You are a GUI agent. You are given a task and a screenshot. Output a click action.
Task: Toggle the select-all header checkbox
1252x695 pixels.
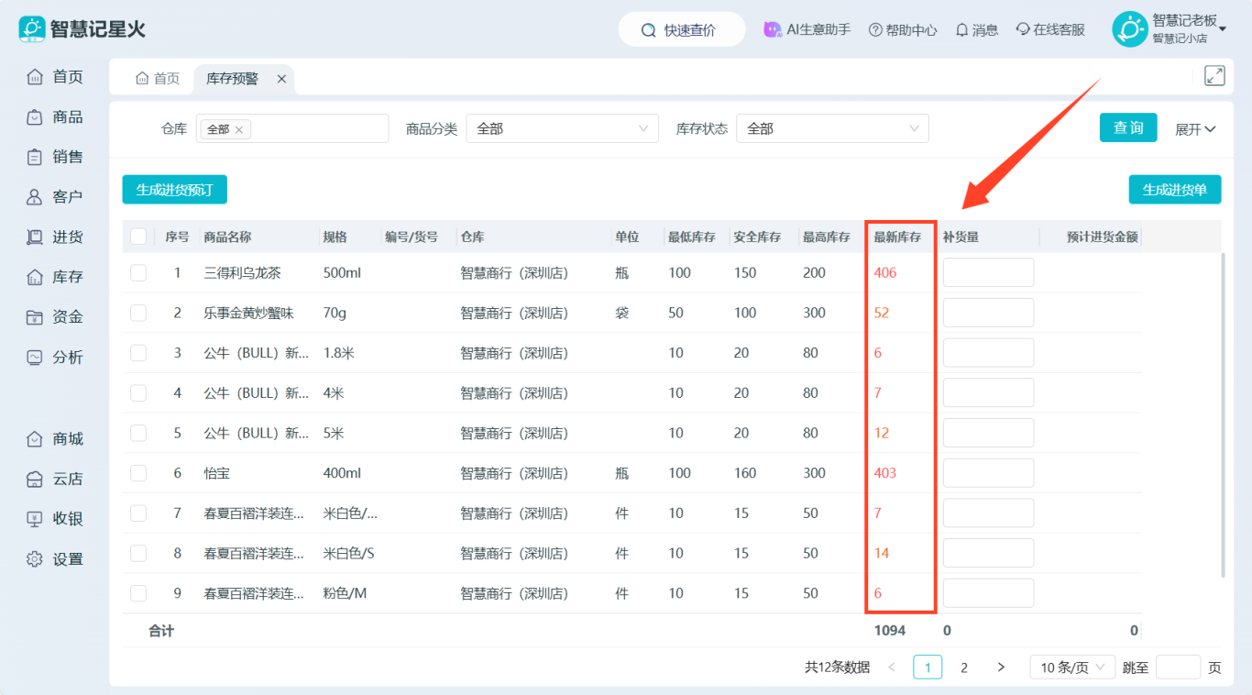click(x=138, y=237)
